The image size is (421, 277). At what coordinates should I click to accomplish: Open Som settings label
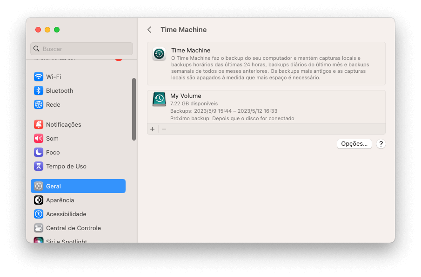pos(52,138)
